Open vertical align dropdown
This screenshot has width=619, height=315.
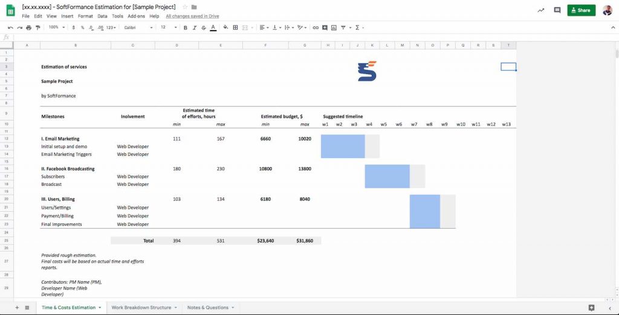tap(277, 28)
